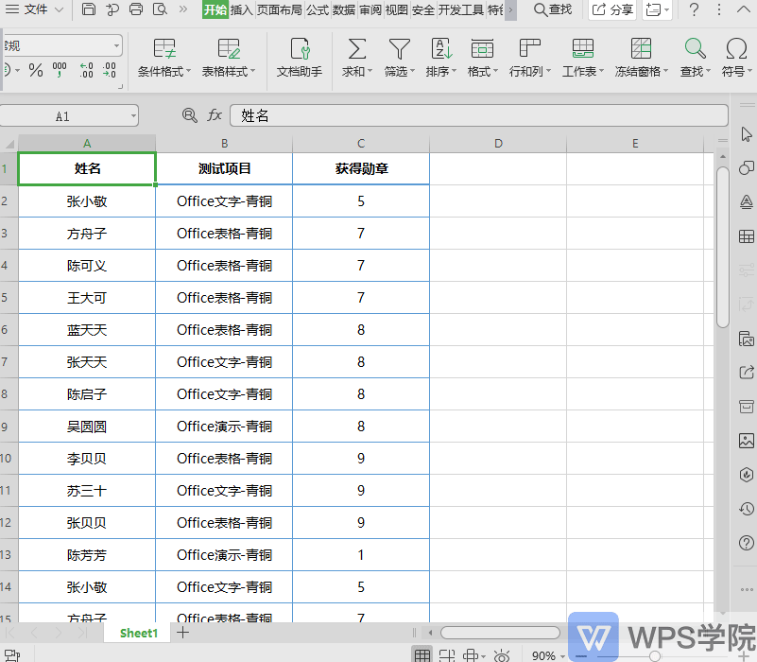Launch the 文档助手 document assistant

(300, 59)
